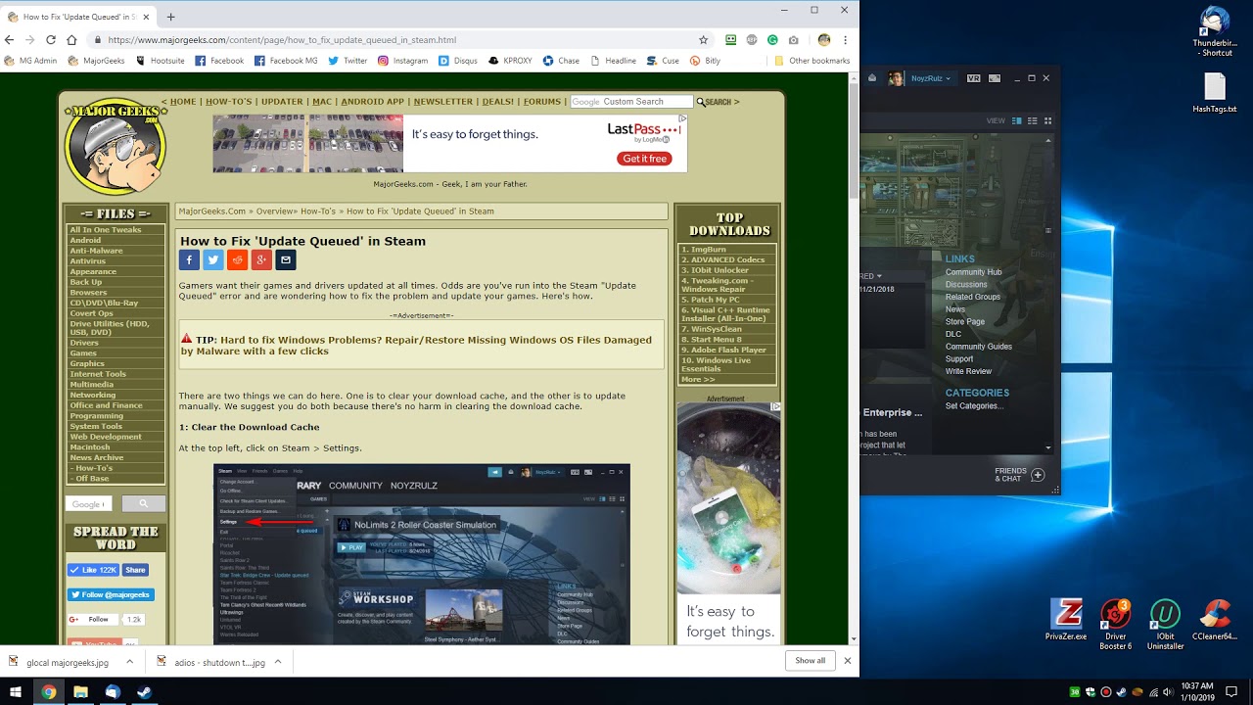Viewport: 1253px width, 705px height.
Task: Open the Chrome profile avatar
Action: tap(824, 40)
